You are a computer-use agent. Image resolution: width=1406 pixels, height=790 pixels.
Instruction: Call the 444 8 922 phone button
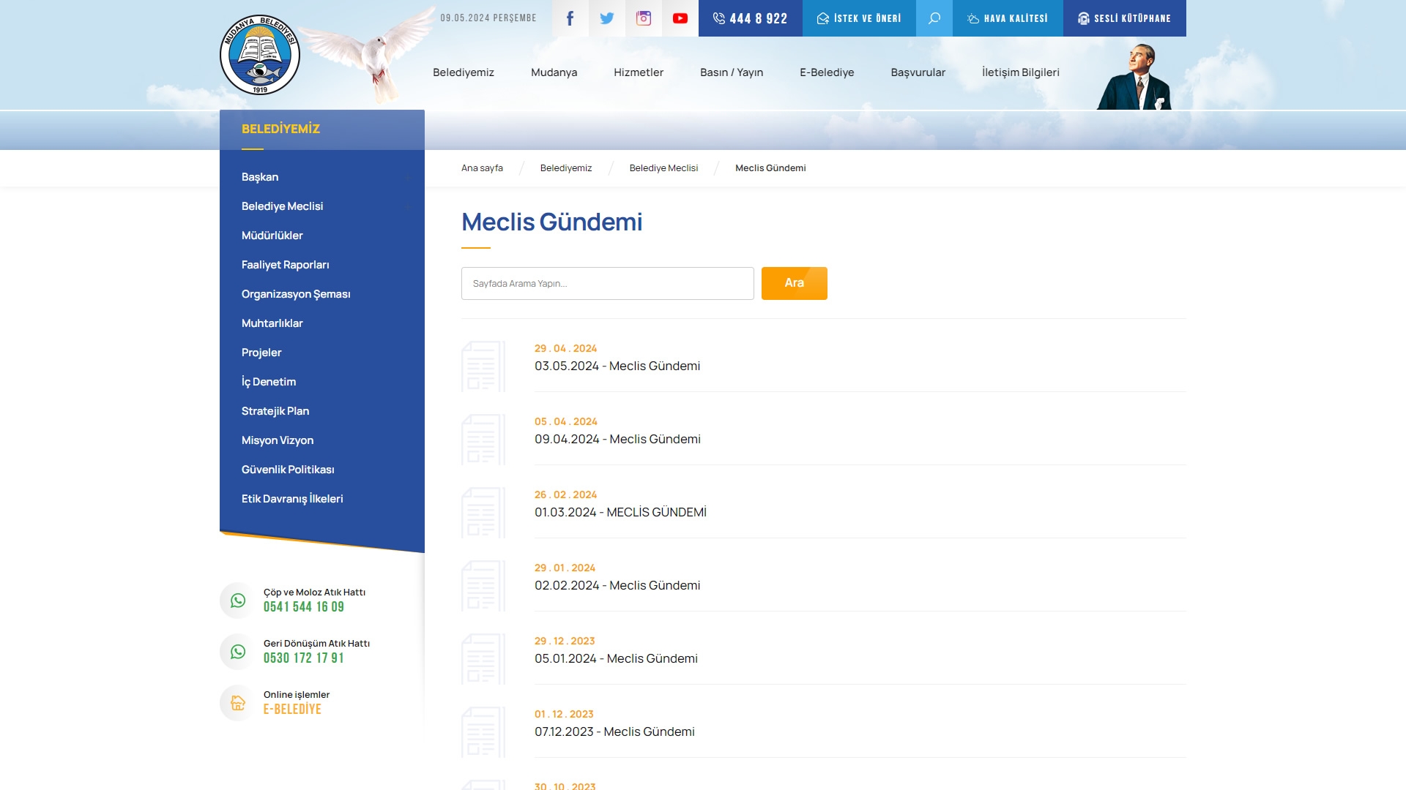click(x=751, y=18)
